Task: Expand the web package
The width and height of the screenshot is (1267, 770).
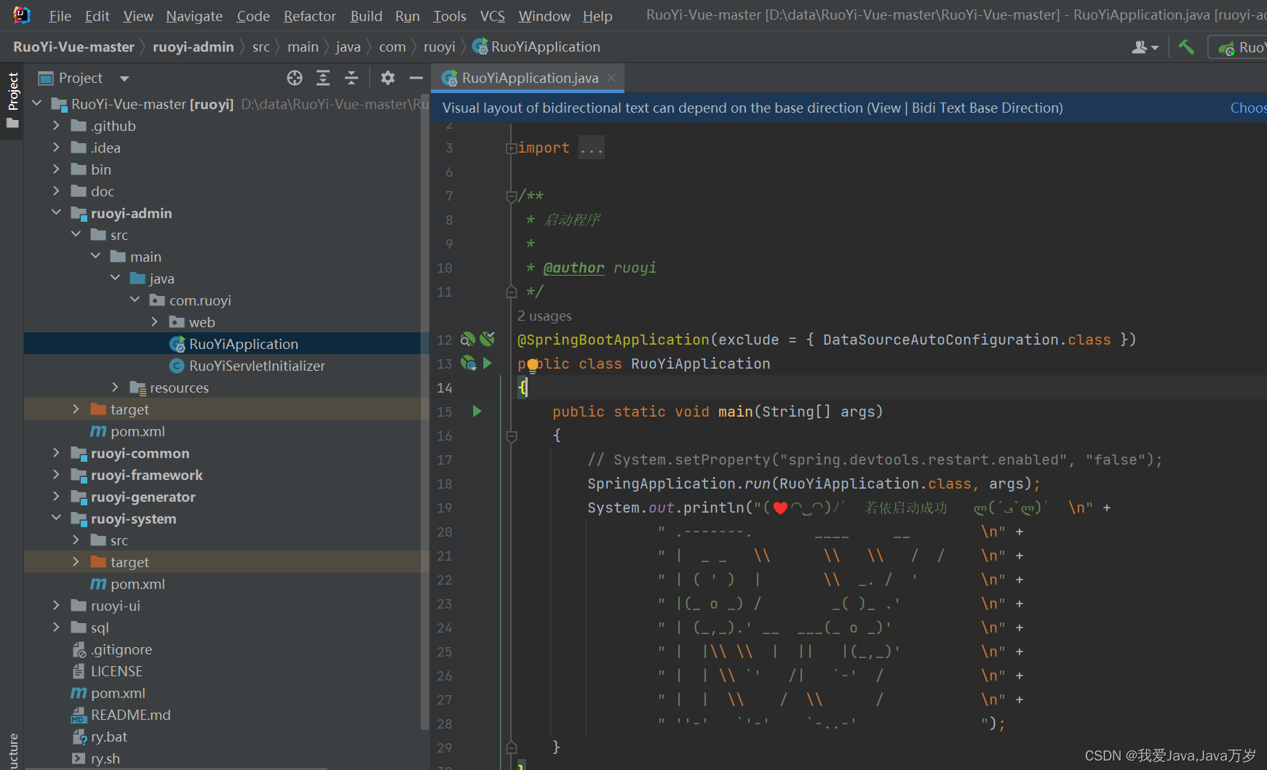Action: tap(154, 321)
